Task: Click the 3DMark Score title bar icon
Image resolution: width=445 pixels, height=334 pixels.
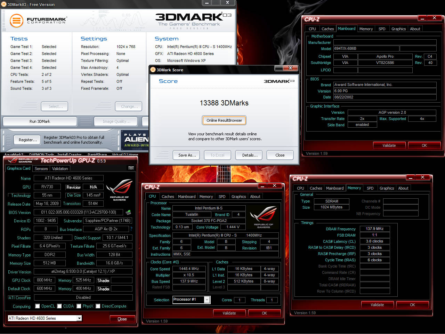Action: [153, 70]
